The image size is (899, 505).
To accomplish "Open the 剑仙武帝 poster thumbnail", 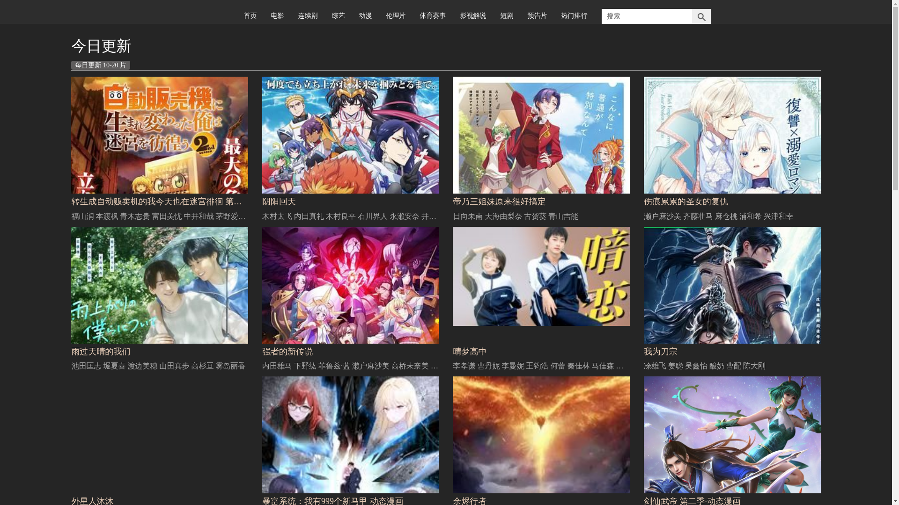I will point(732,435).
